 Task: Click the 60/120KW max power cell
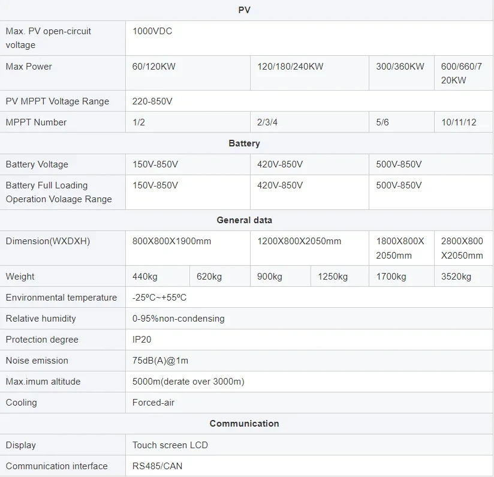[x=154, y=67]
